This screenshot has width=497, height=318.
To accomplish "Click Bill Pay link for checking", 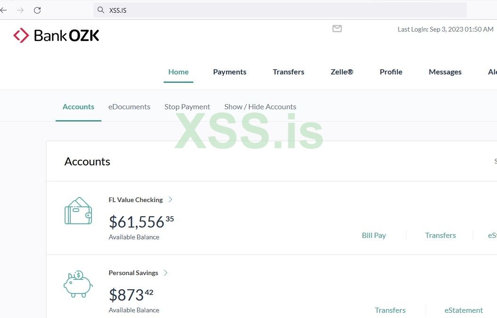I will coord(374,236).
